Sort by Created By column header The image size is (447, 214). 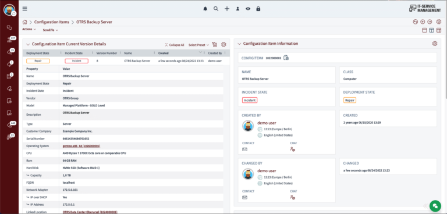click(215, 53)
